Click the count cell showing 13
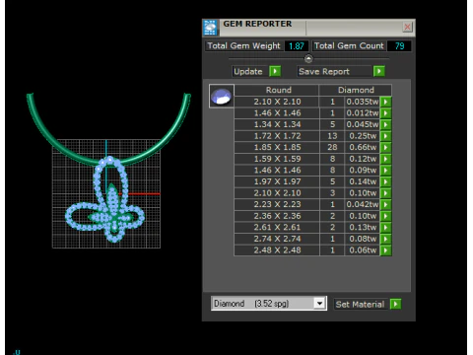This screenshot has height=355, width=473. (332, 136)
